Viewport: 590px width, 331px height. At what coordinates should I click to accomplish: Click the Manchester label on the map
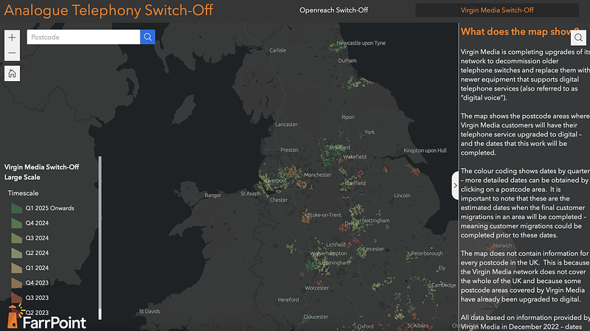tap(318, 175)
